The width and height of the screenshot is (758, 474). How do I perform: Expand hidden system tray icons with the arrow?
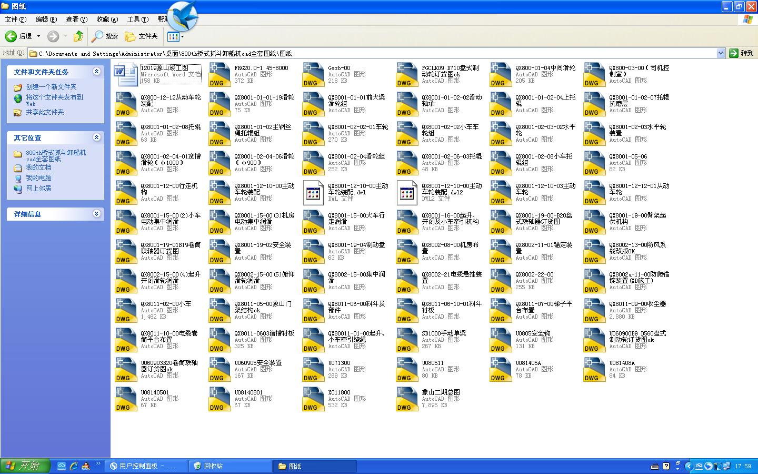pyautogui.click(x=689, y=466)
